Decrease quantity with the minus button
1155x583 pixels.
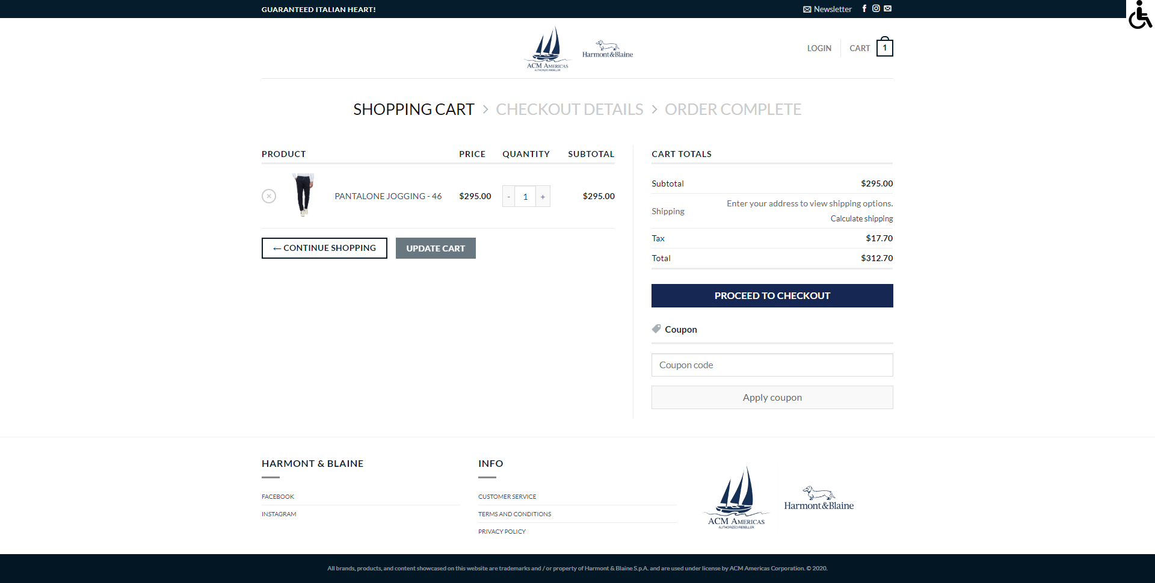click(509, 197)
